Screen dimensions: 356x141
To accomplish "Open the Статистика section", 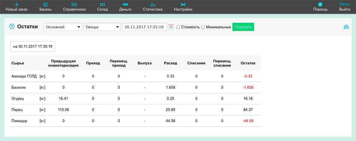I will coord(153,9).
